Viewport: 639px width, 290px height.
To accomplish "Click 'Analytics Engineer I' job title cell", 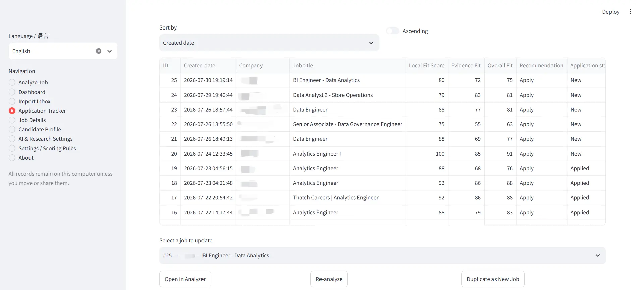I will (348, 154).
